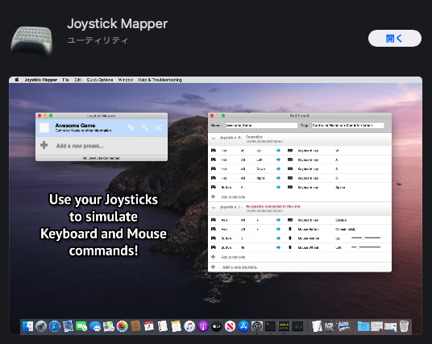Open App Store from the dock
The image size is (432, 344).
(x=243, y=326)
